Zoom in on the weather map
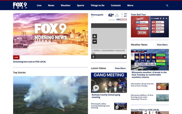This screenshot has width=182, height=114. pos(95,36)
